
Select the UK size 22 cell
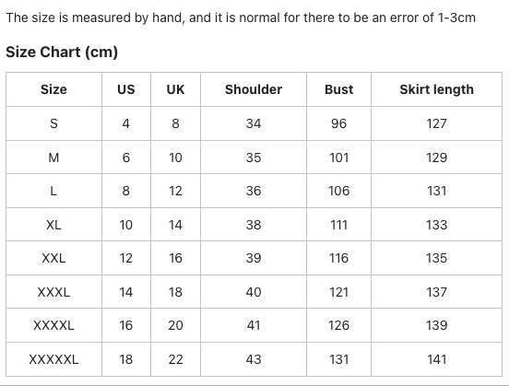click(175, 359)
